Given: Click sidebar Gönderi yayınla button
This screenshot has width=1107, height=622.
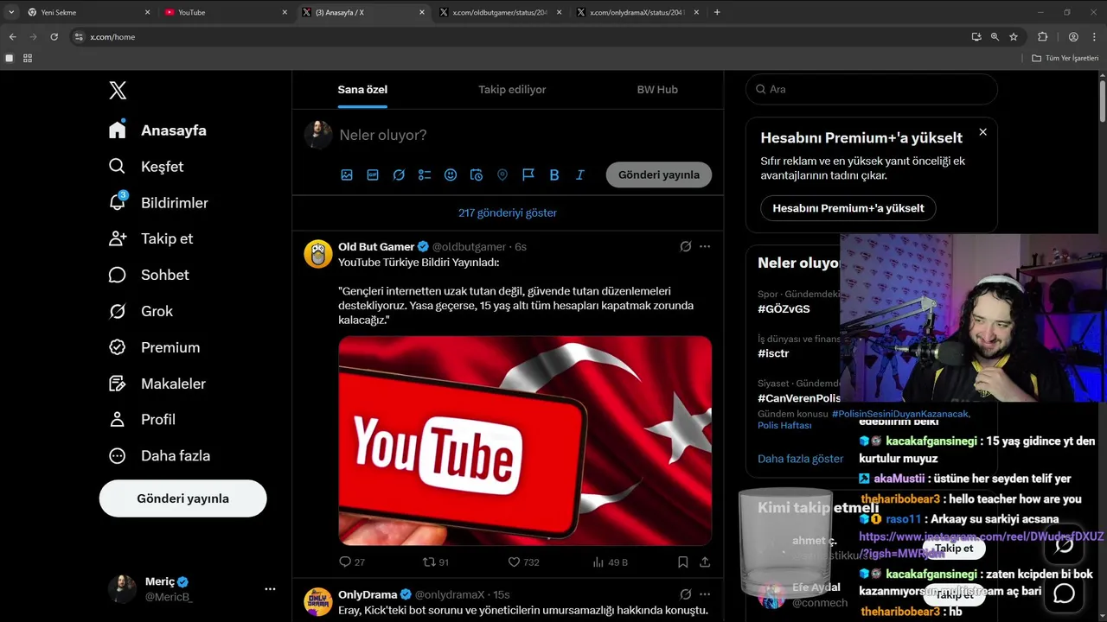Looking at the screenshot, I should [x=183, y=498].
